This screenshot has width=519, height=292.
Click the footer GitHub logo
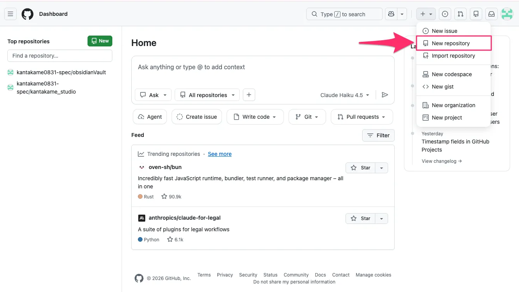tap(139, 278)
